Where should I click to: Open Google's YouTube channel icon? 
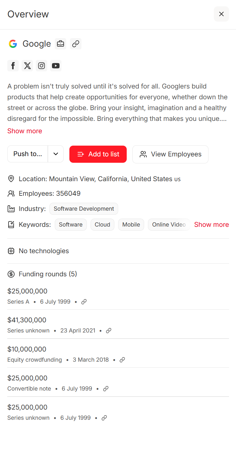[56, 66]
